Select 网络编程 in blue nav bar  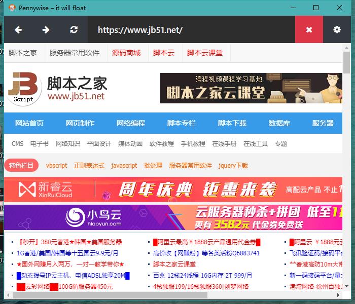pyautogui.click(x=131, y=123)
